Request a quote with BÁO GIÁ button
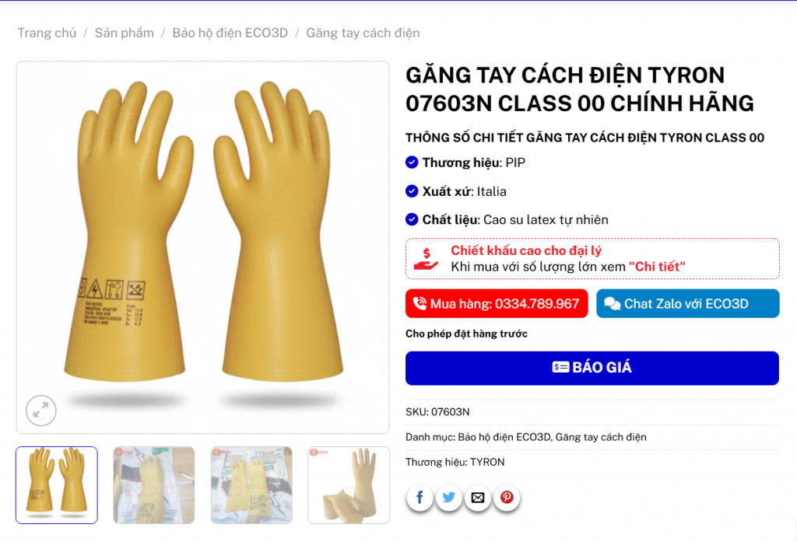The width and height of the screenshot is (797, 542). coord(592,368)
